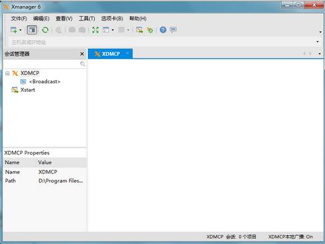This screenshot has width=325, height=244.
Task: Expand the address bar history dropdown
Action: point(318,42)
